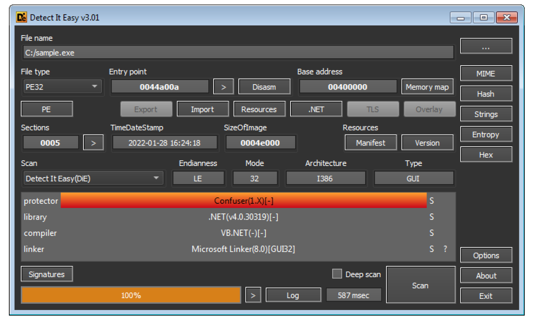Click the Mode 32 field
The height and width of the screenshot is (320, 539).
255,178
